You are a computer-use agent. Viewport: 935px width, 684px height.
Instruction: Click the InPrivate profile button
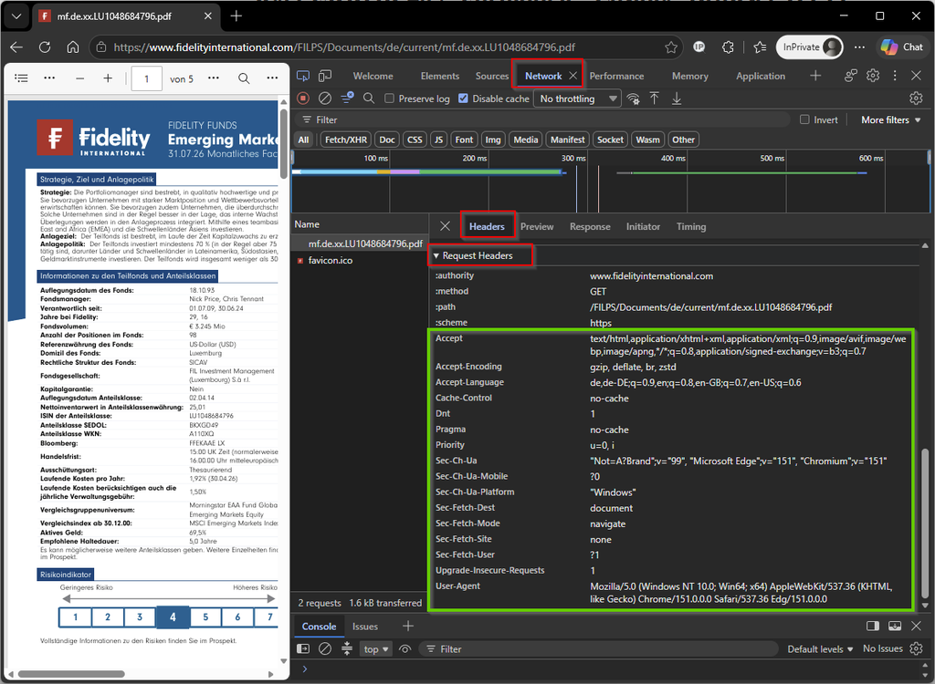(810, 47)
